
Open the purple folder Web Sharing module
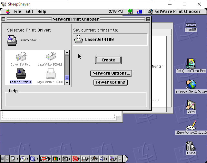[113, 159]
